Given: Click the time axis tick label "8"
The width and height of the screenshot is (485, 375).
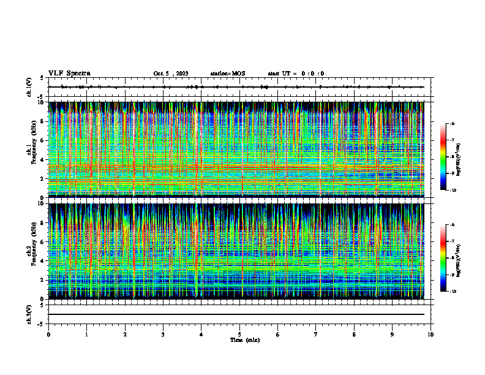Looking at the screenshot, I should tap(354, 335).
